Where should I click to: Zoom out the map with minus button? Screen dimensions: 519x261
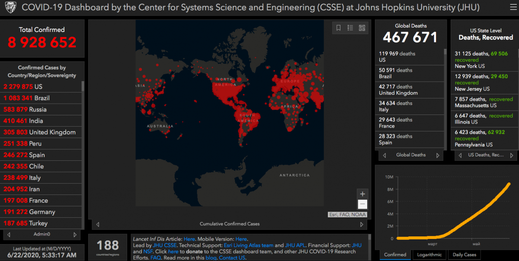pyautogui.click(x=363, y=204)
